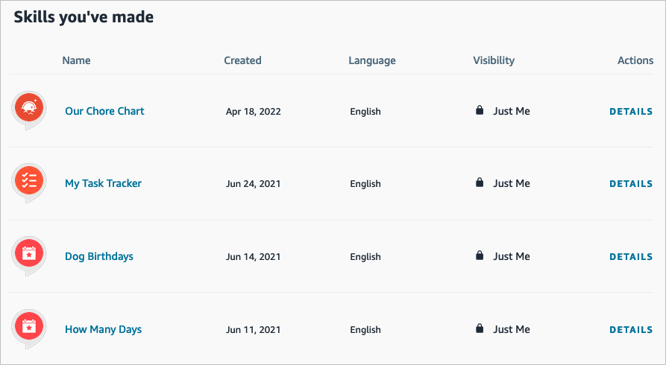Click the lock icon for My Task Tracker

(x=480, y=182)
